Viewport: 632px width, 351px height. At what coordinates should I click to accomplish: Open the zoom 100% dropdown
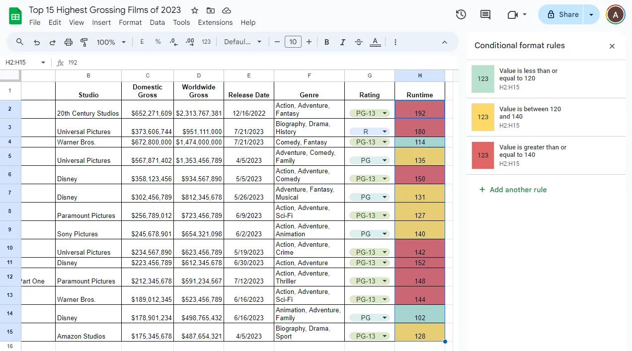111,42
